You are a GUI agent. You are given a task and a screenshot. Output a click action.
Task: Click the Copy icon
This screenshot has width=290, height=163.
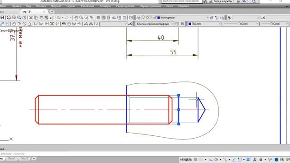click(36, 18)
